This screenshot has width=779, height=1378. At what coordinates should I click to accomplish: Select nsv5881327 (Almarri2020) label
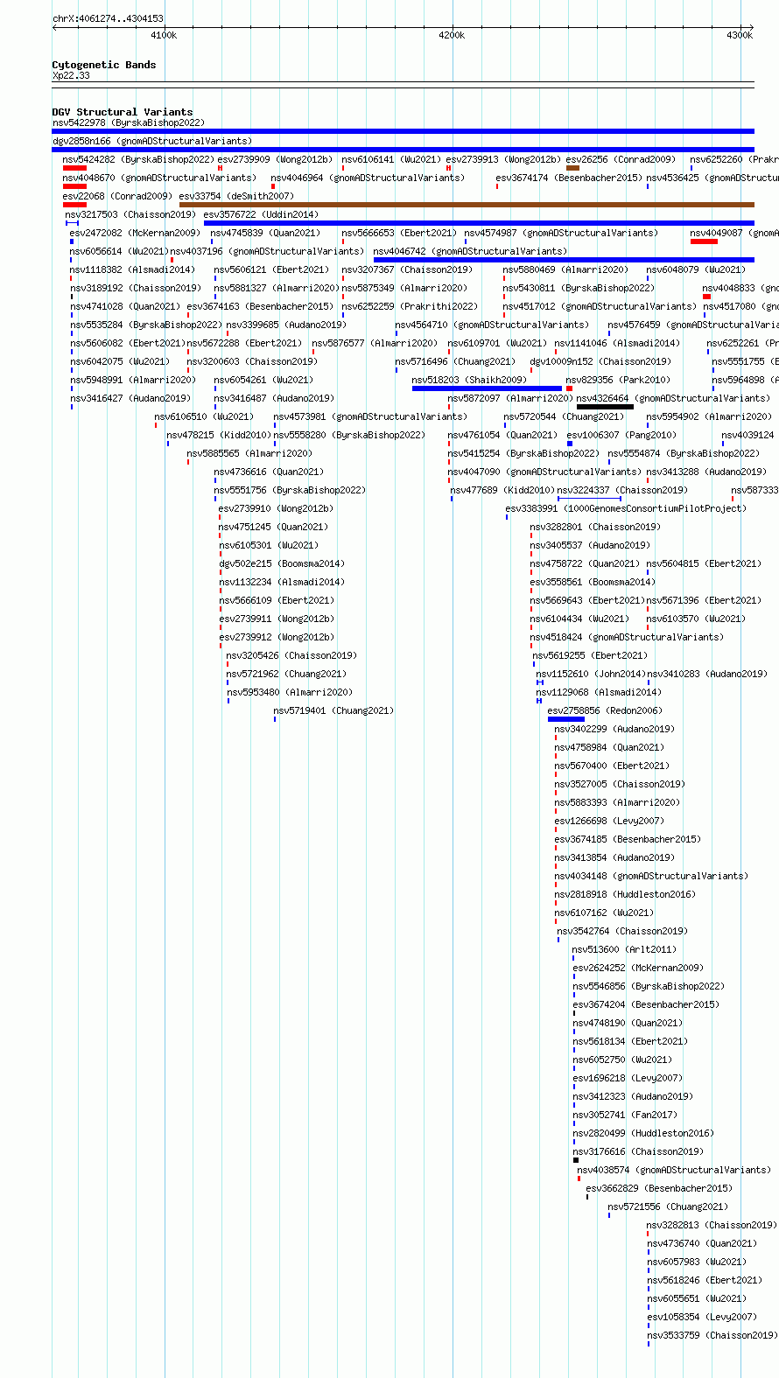point(277,289)
